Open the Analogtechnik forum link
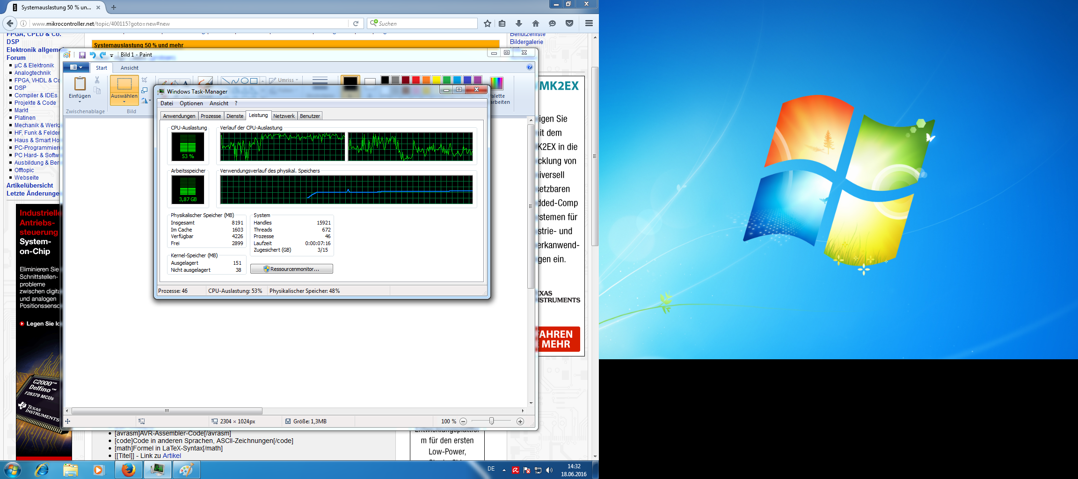The image size is (1078, 479). [x=32, y=73]
